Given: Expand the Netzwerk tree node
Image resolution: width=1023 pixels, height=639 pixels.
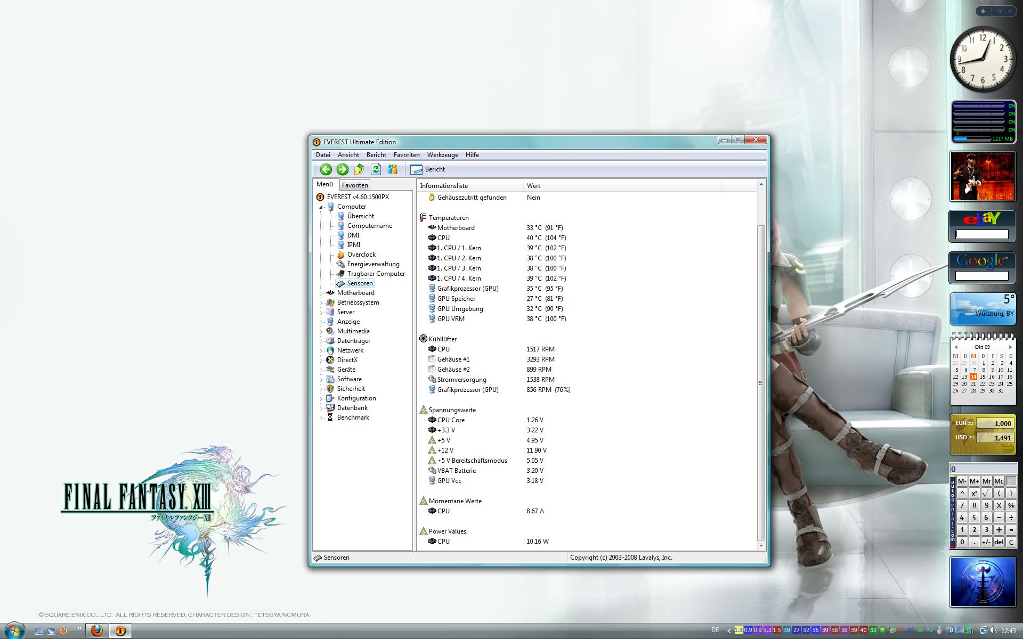Looking at the screenshot, I should coord(321,351).
